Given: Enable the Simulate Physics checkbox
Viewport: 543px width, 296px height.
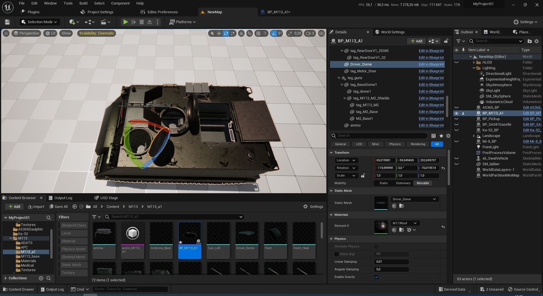Looking at the screenshot, I should (x=376, y=247).
